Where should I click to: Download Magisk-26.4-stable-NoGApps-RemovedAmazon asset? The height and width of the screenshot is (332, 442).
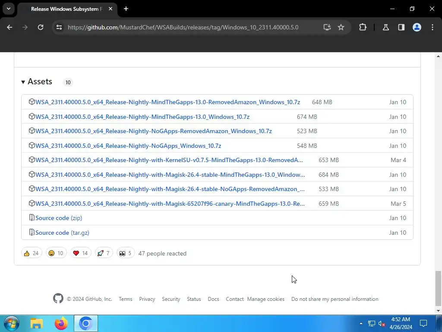170,189
